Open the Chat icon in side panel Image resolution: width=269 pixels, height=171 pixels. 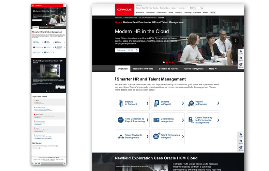(241, 58)
